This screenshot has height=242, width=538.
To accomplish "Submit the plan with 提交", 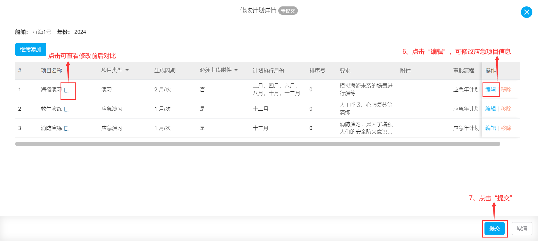I will [495, 228].
